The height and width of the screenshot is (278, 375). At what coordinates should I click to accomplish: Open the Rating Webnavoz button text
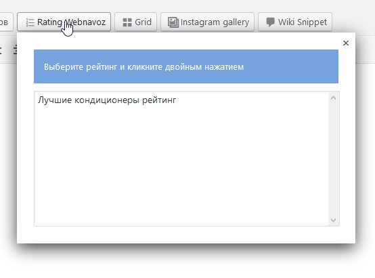(71, 22)
